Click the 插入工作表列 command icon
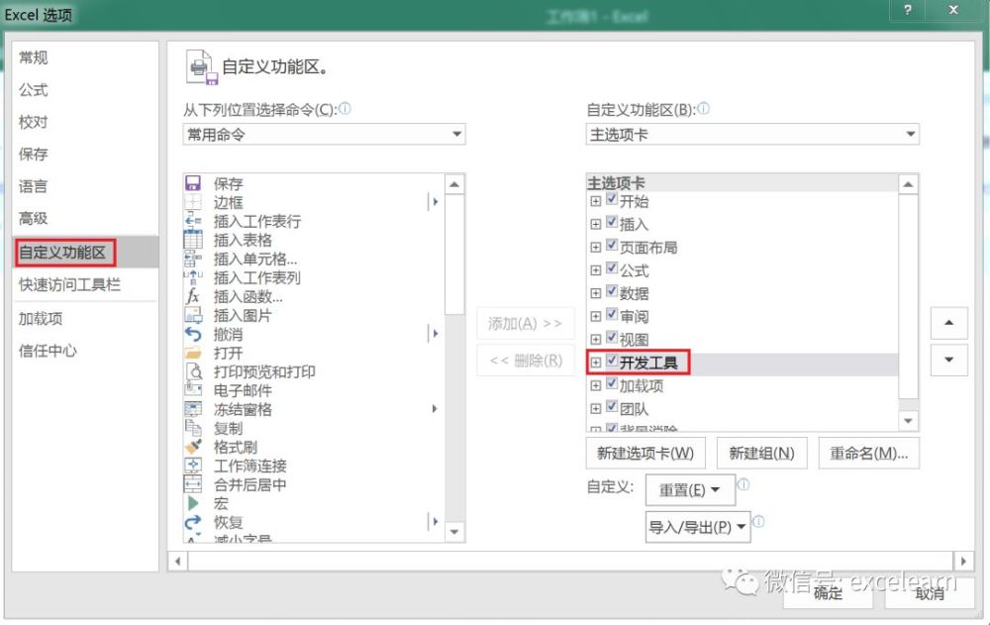 (193, 277)
